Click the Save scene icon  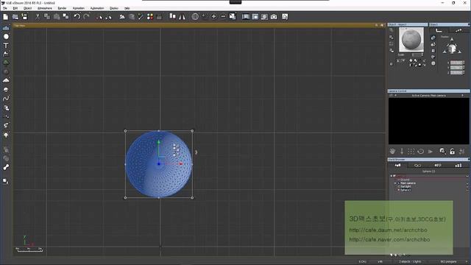24,17
